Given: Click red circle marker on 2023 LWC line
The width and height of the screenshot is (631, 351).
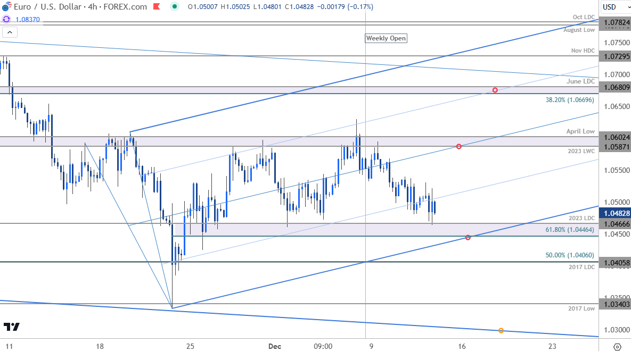Looking at the screenshot, I should [x=459, y=146].
